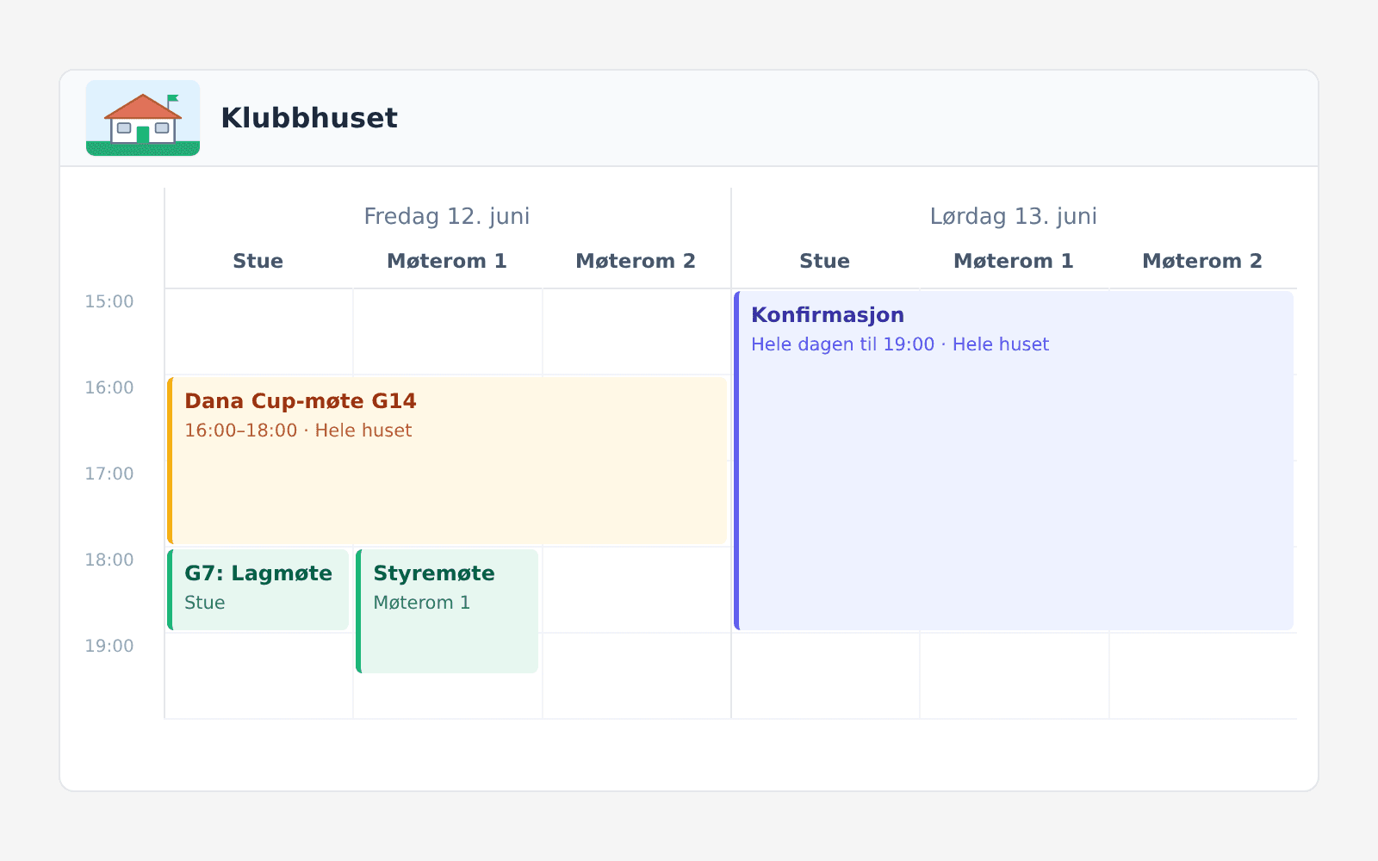Click the 15:00 time label
This screenshot has width=1378, height=861.
point(109,301)
